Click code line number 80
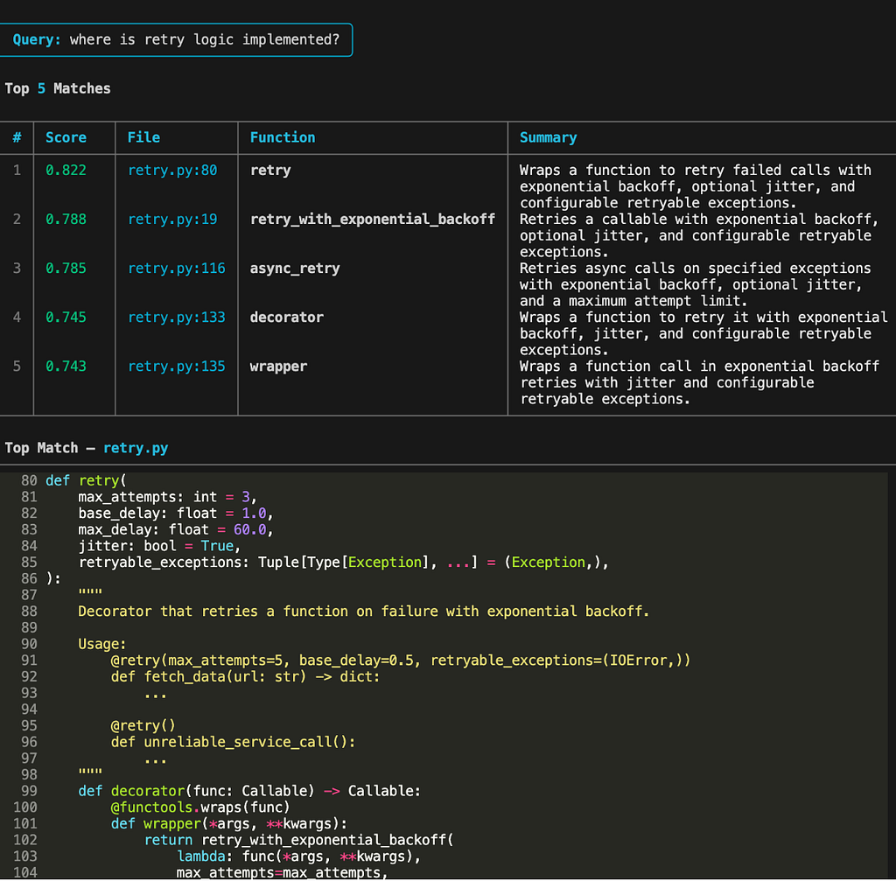The height and width of the screenshot is (881, 896). [29, 481]
